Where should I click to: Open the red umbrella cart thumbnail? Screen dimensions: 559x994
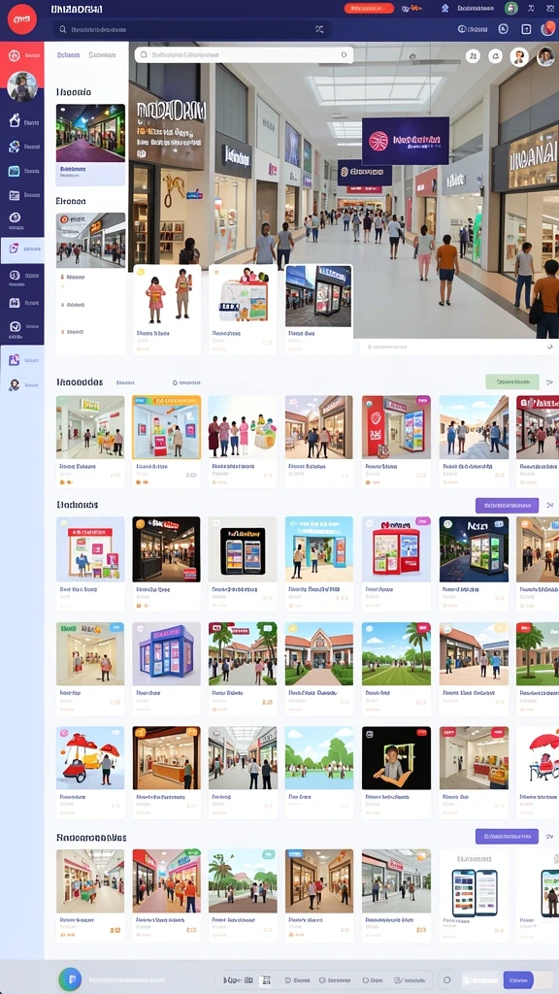coord(90,772)
